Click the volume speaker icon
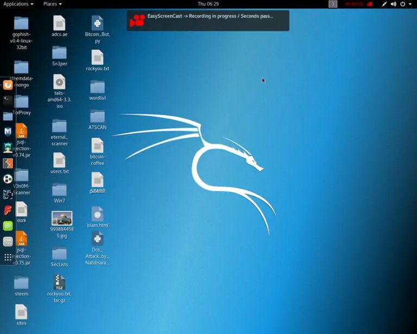The image size is (417, 334). [393, 4]
